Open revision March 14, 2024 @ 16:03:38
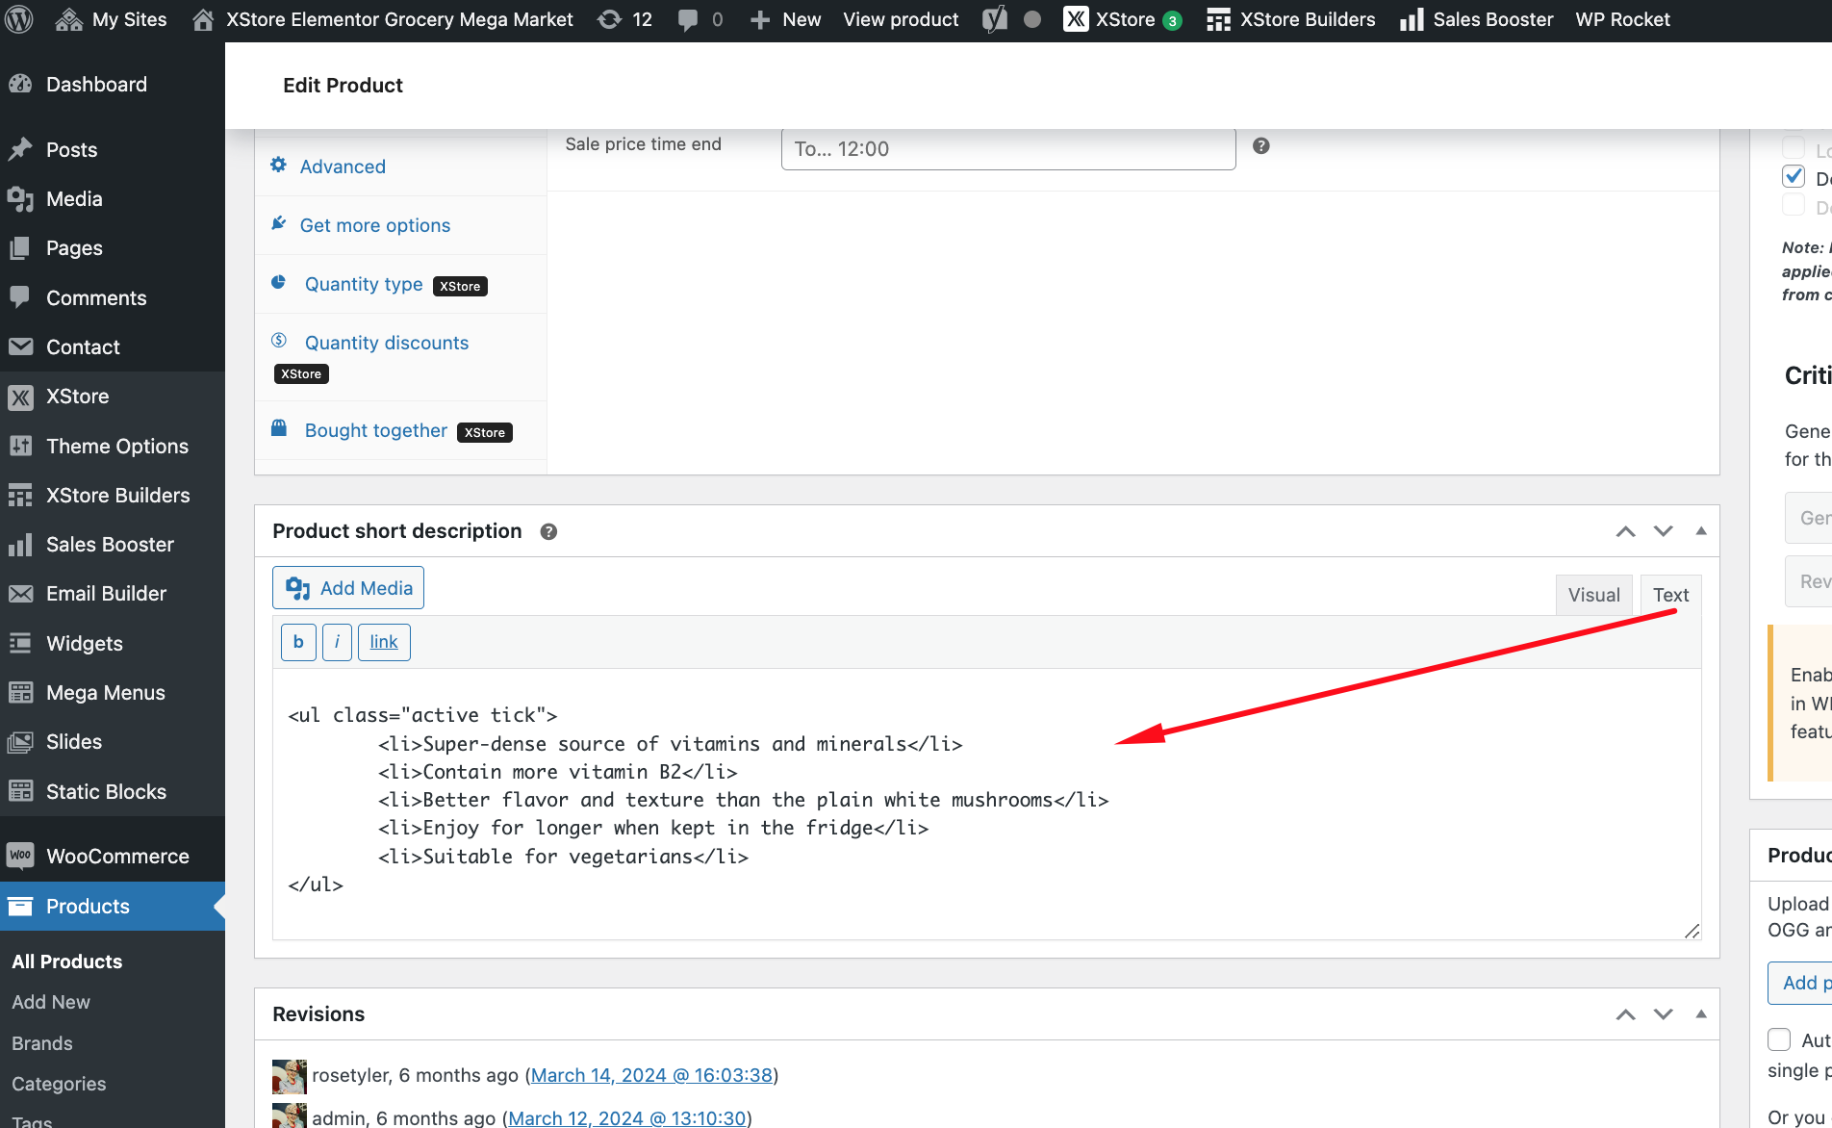The width and height of the screenshot is (1832, 1128). pos(651,1075)
